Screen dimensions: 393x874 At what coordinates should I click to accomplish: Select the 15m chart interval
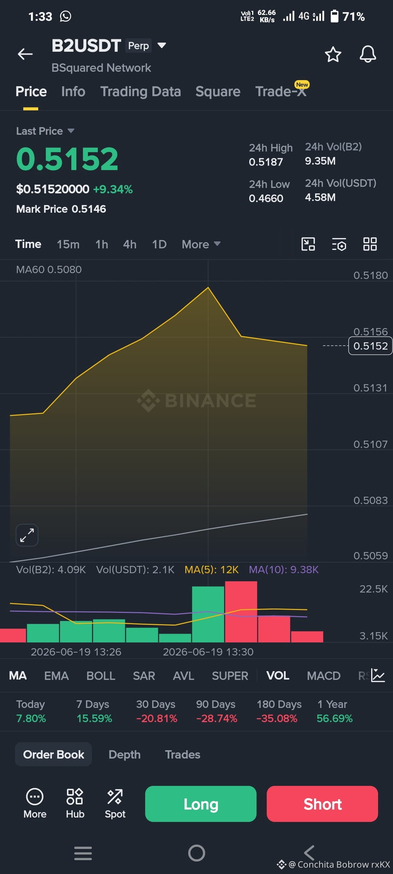pos(68,244)
